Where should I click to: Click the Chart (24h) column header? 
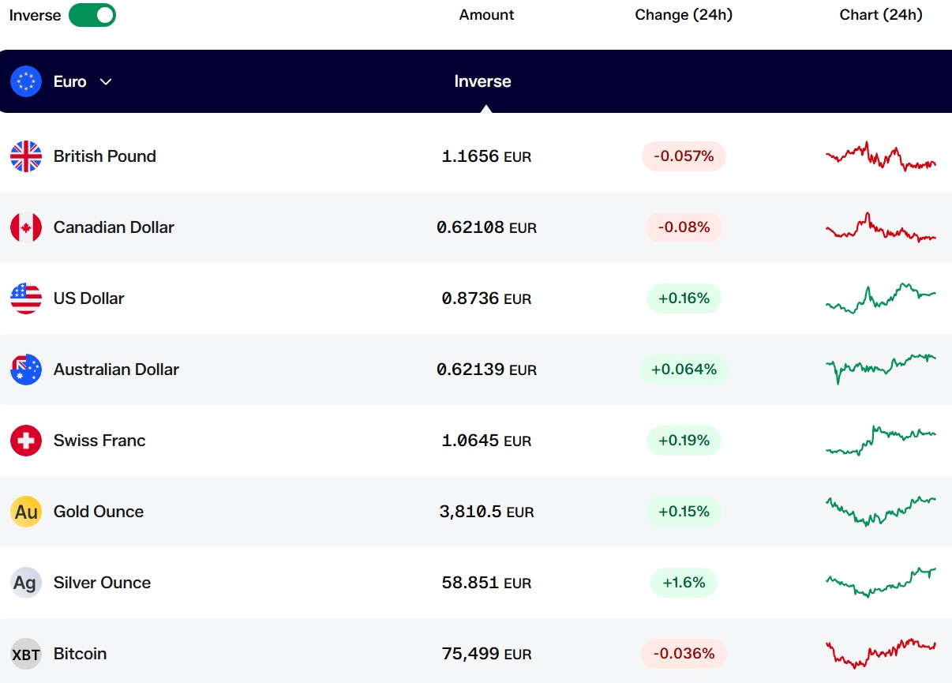(881, 15)
